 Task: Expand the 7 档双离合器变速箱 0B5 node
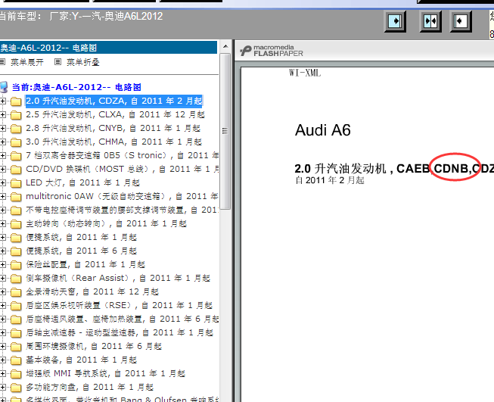tap(3, 156)
